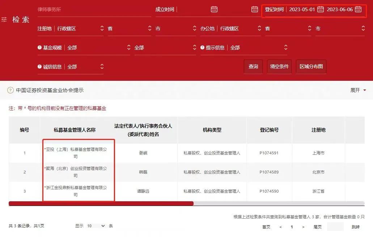Expand the 展开 association notice section
This screenshot has height=237, width=373.
pos(358,90)
